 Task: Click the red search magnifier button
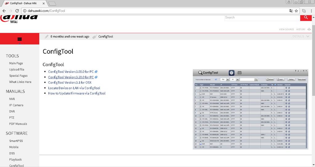click(x=306, y=17)
